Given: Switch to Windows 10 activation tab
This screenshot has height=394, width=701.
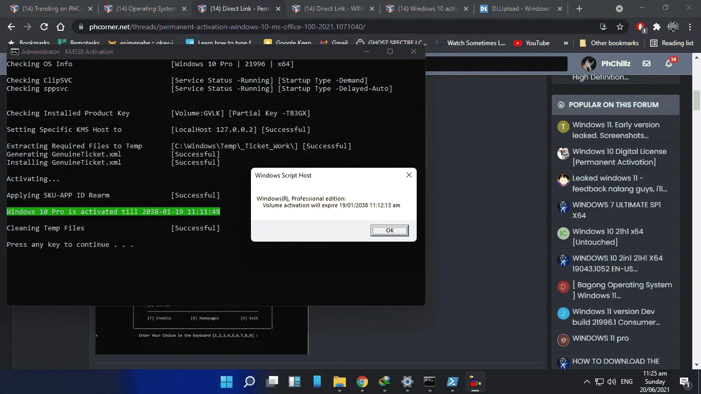Looking at the screenshot, I should click(x=426, y=9).
